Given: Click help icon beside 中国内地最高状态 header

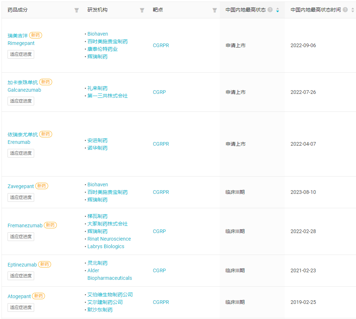Looking at the screenshot, I should coord(270,10).
